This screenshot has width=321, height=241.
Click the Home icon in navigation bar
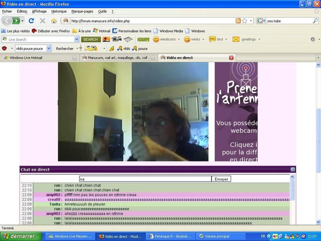pos(54,20)
